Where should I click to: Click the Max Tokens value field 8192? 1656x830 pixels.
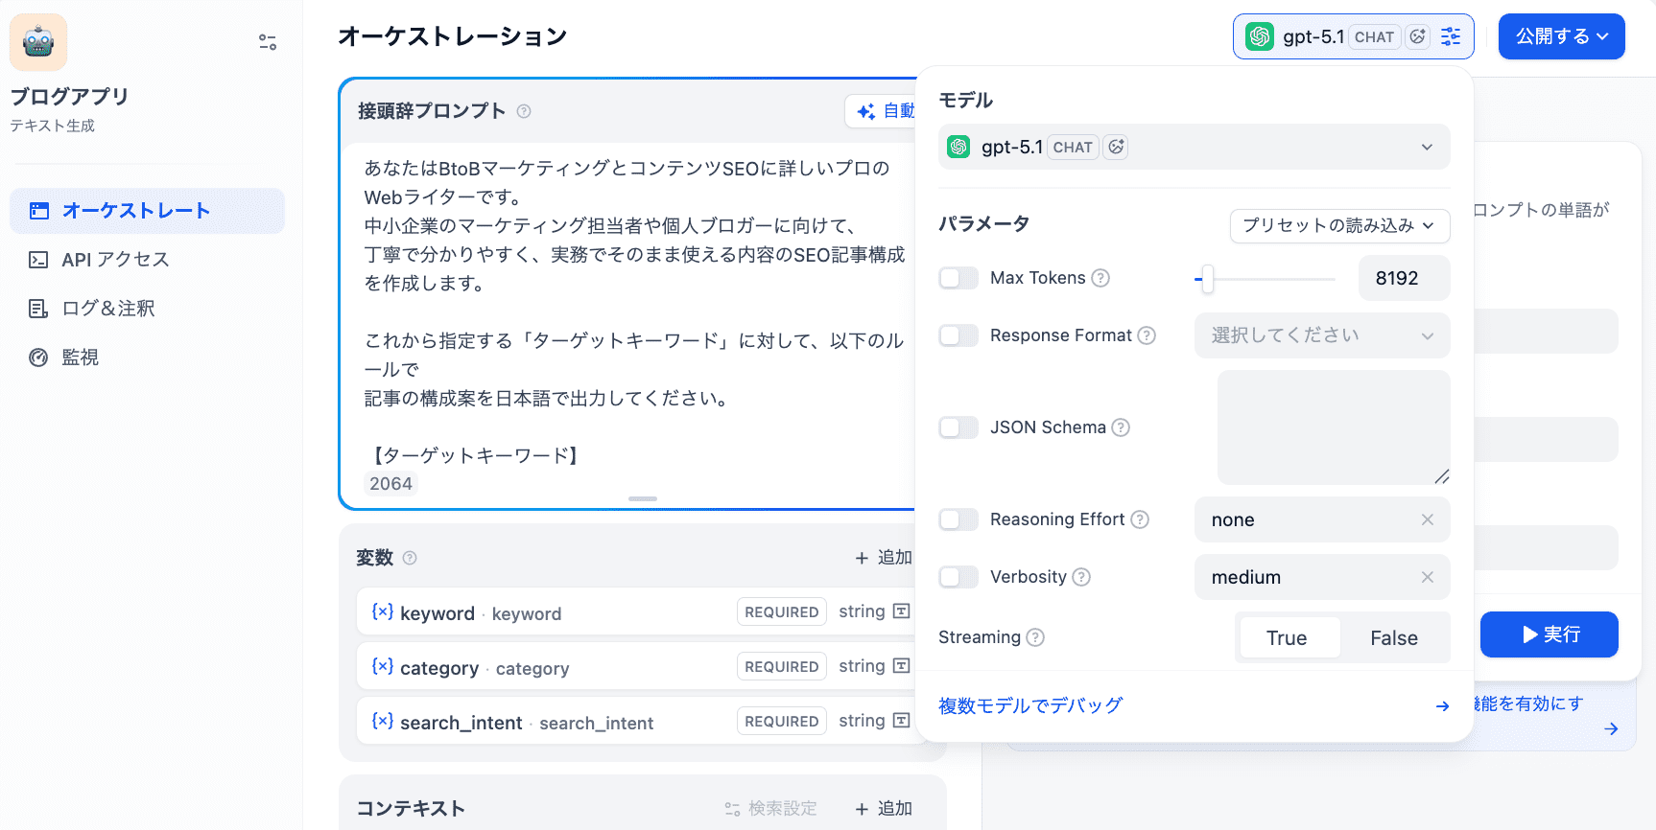click(x=1405, y=278)
